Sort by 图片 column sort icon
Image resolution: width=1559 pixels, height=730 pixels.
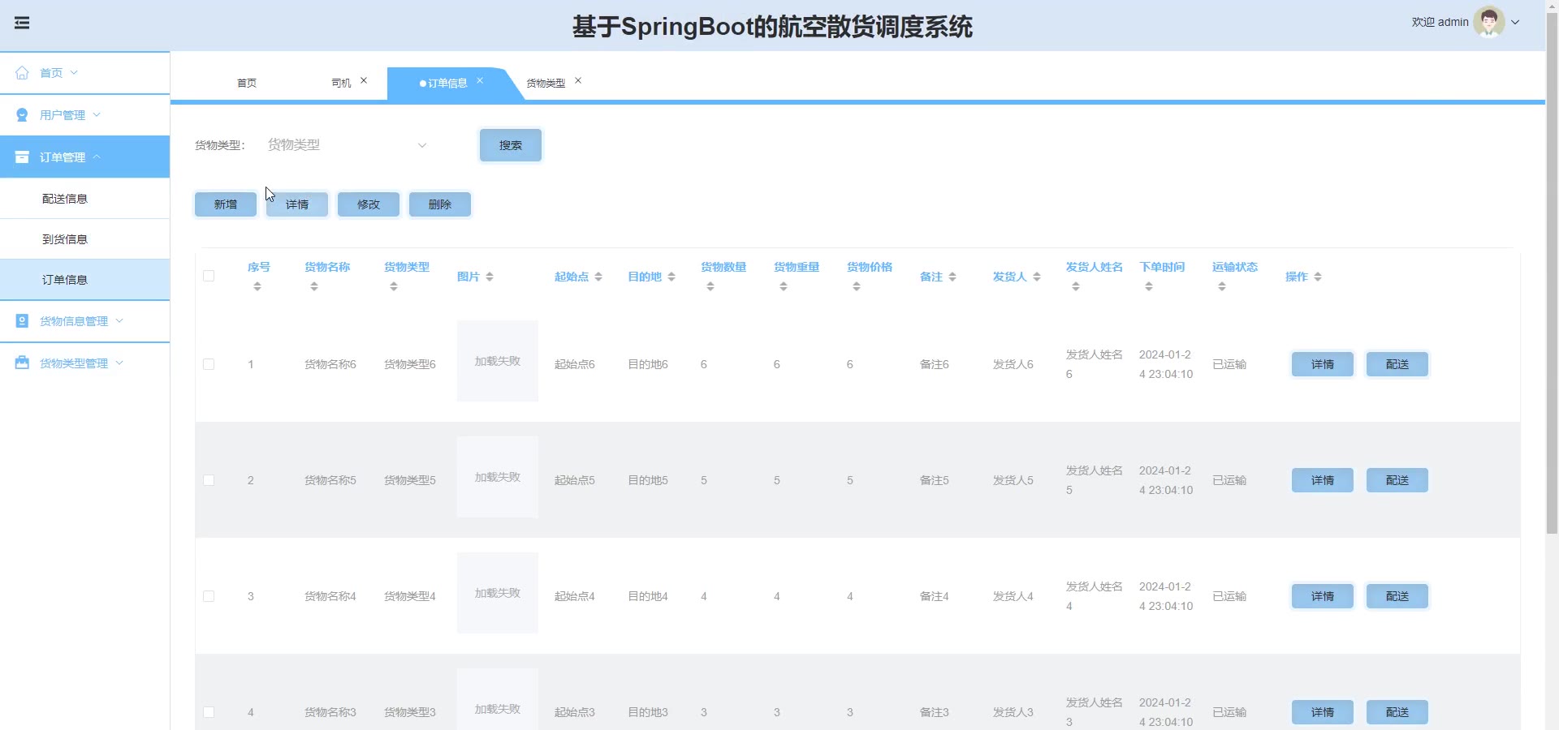[490, 277]
